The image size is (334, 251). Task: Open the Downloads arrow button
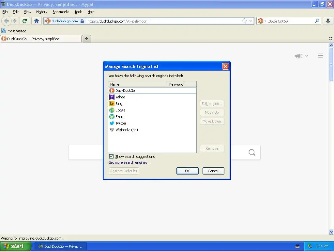tap(328, 21)
